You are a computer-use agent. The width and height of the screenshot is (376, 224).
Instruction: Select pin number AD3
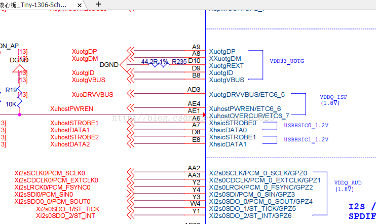click(194, 90)
